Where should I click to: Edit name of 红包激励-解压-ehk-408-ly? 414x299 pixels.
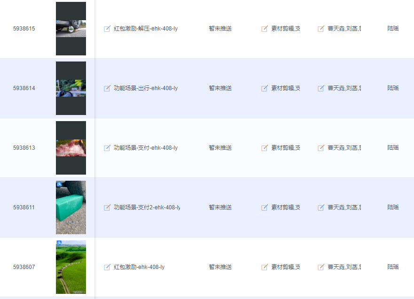point(107,29)
